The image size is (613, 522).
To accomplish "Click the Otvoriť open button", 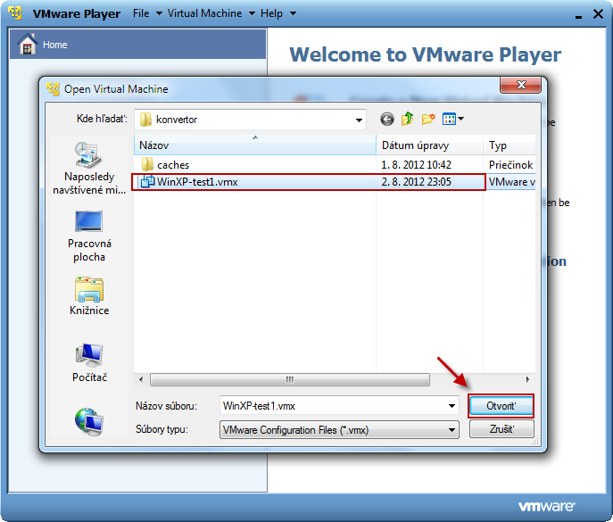I will pos(501,406).
